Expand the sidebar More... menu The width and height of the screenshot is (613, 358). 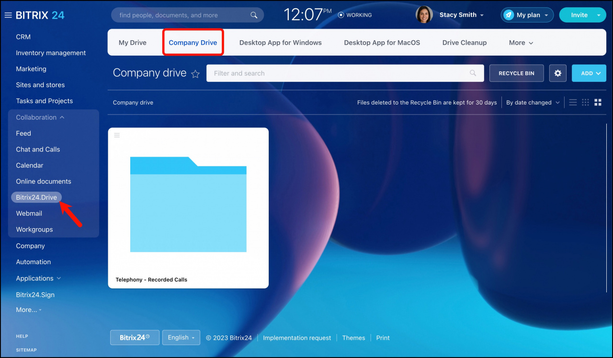(29, 310)
